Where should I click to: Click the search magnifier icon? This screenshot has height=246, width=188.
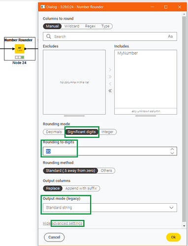click(x=48, y=36)
